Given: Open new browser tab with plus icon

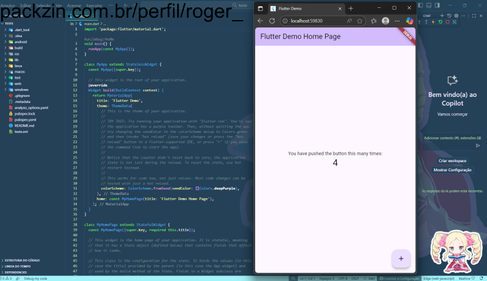Looking at the screenshot, I should (351, 8).
